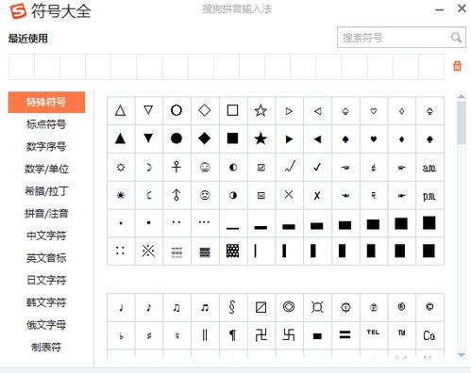Insert the dotted shade block symbol

[233, 251]
